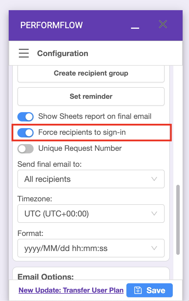189x301 pixels.
Task: Click the chevron on the Format dropdown
Action: pyautogui.click(x=154, y=248)
